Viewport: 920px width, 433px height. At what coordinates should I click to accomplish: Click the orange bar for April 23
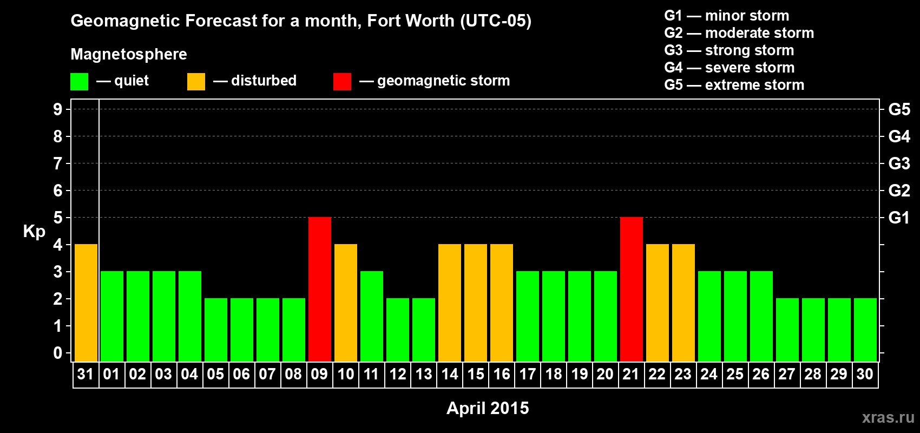tap(684, 303)
